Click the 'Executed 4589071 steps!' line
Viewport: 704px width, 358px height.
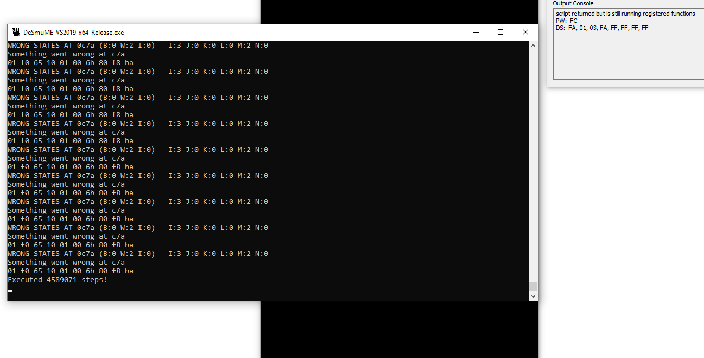click(x=58, y=280)
